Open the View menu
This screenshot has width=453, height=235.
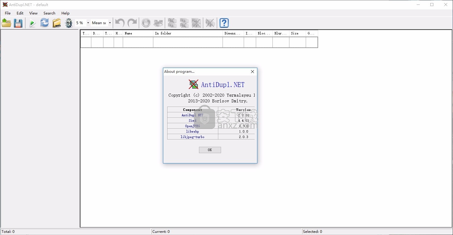(x=33, y=13)
